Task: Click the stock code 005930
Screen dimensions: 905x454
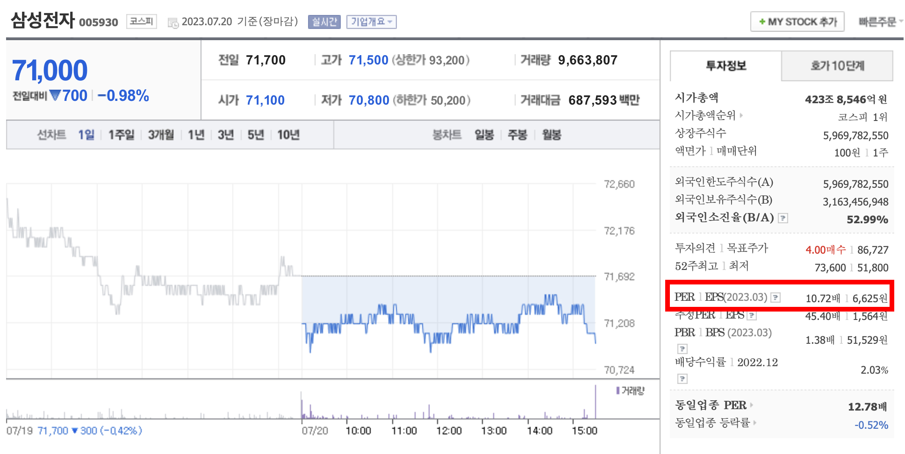Action: coord(99,22)
